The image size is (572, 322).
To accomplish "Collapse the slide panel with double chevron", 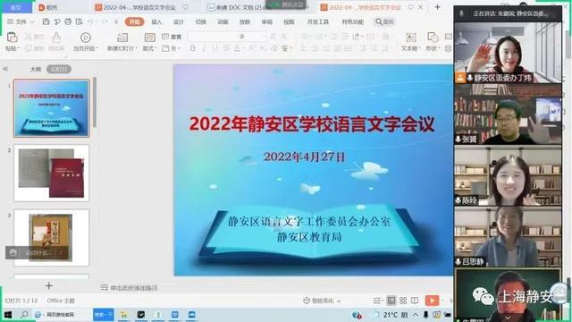I will [x=5, y=69].
